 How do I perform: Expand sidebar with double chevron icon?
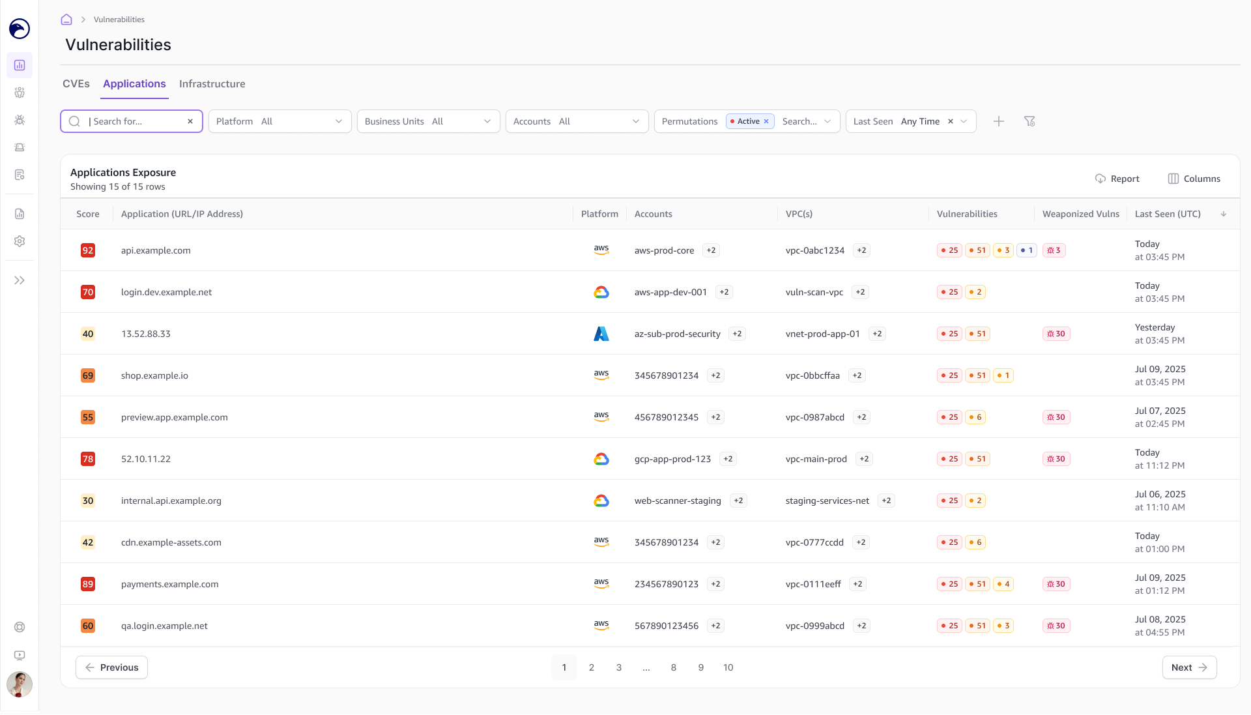pyautogui.click(x=20, y=280)
